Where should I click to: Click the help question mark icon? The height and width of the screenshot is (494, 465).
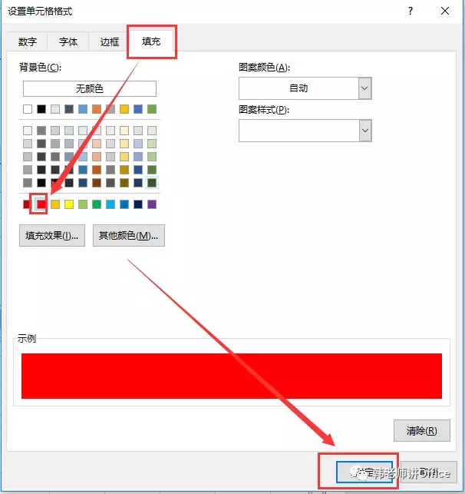tap(411, 12)
